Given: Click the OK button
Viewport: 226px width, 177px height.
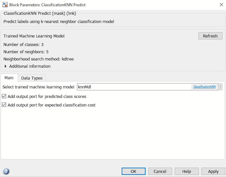Looking at the screenshot, I should [134, 171].
